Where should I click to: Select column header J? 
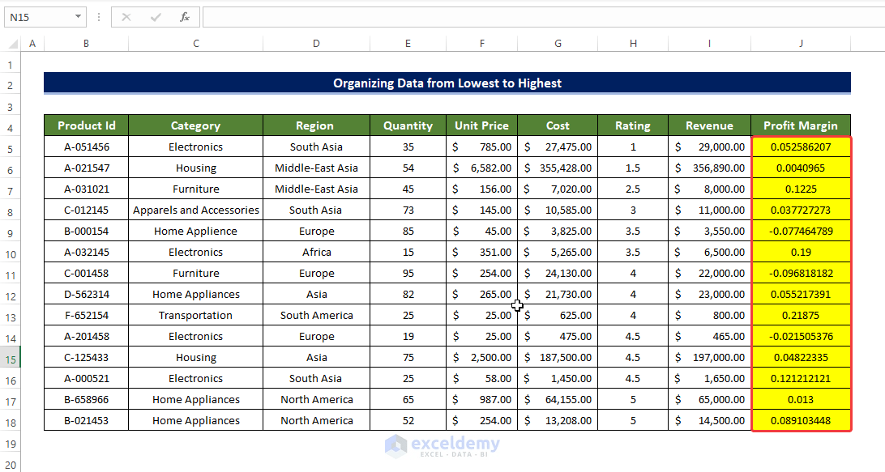coord(801,43)
